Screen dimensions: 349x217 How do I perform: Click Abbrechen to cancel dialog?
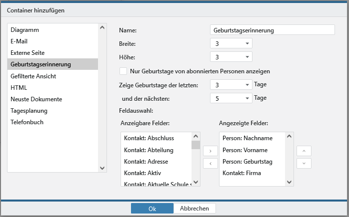194,209
